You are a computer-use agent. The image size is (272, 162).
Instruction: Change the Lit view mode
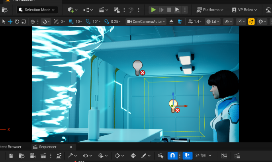pyautogui.click(x=213, y=21)
